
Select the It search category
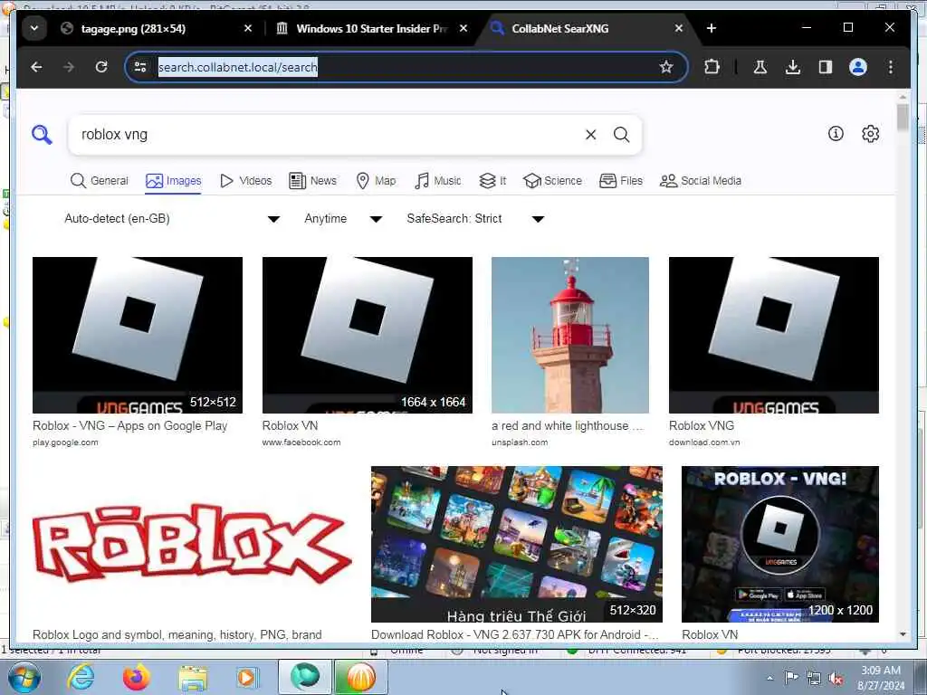pyautogui.click(x=493, y=180)
